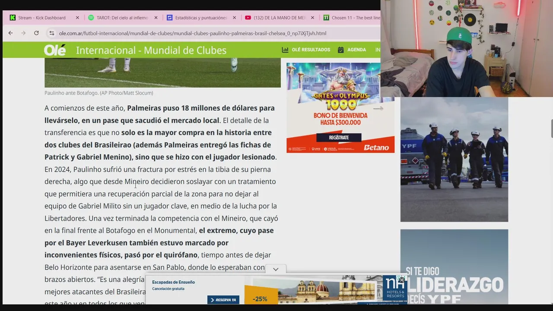Screen dimensions: 553x311
Task: Switch to (132) DE LA MANO DE ME tab
Action: [280, 18]
